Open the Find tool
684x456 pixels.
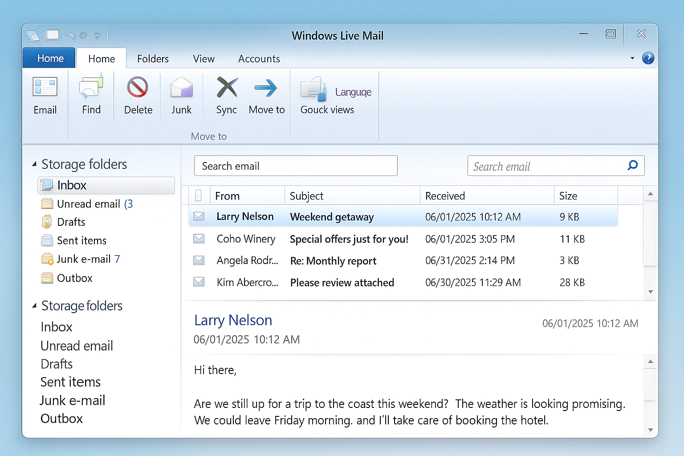(x=91, y=87)
